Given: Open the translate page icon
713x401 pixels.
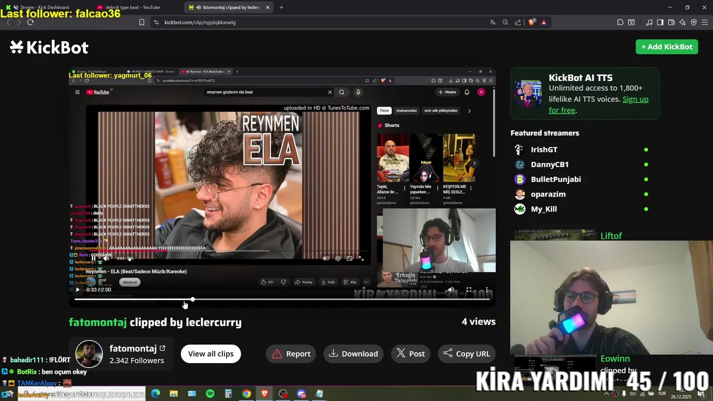Looking at the screenshot, I should pyautogui.click(x=492, y=22).
